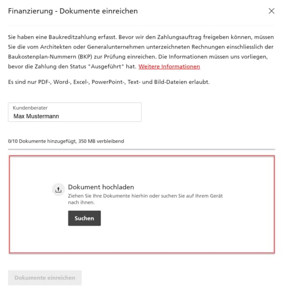Click the upload arrow icon

(x=58, y=190)
